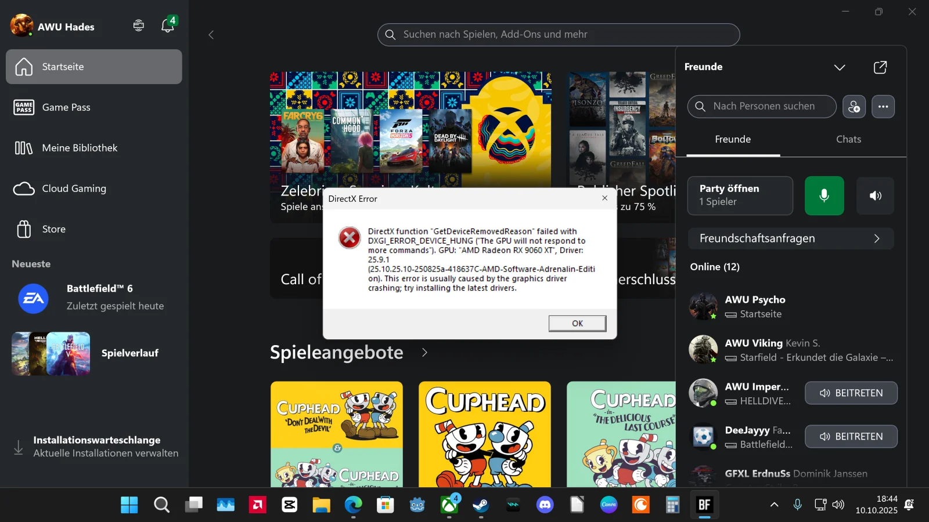This screenshot has width=929, height=522.
Task: Open Cloud Gaming section
Action: 94,188
